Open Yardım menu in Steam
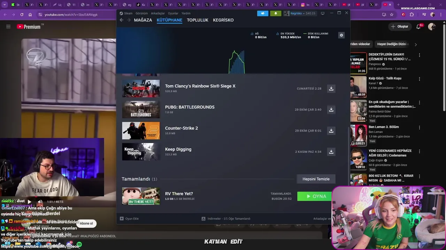 186,13
